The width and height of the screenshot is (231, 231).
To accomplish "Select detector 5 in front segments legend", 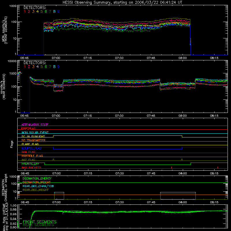I will pyautogui.click(x=42, y=11).
